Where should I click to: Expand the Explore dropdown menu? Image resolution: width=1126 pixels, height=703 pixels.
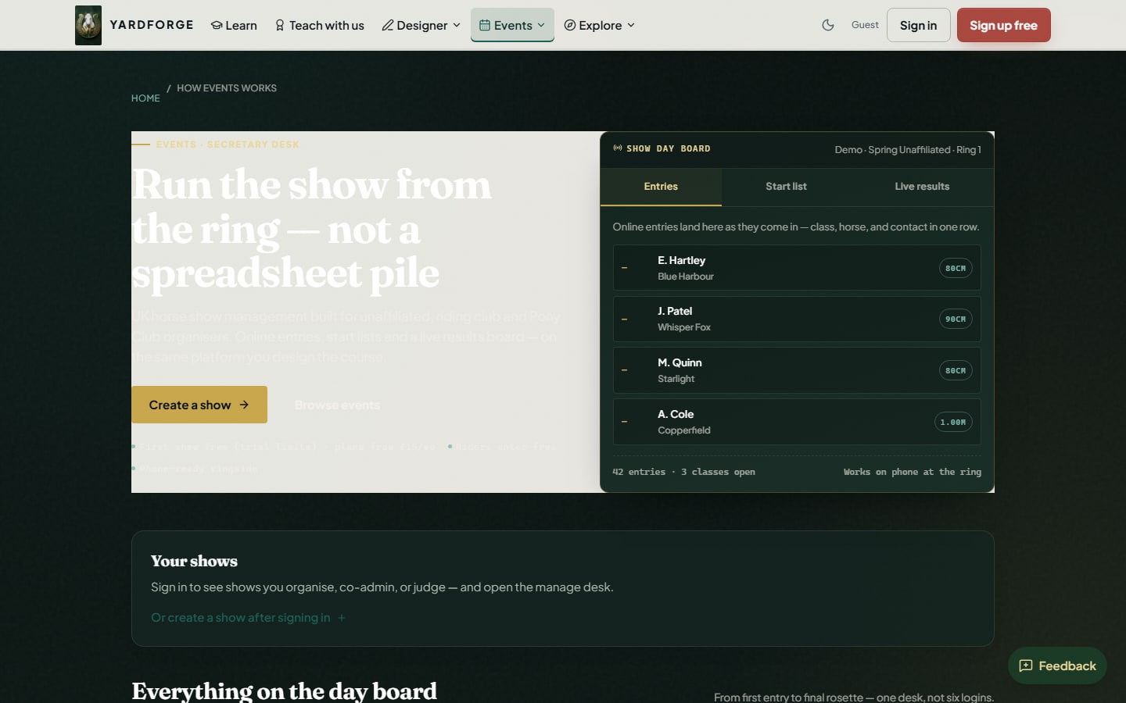[x=599, y=25]
